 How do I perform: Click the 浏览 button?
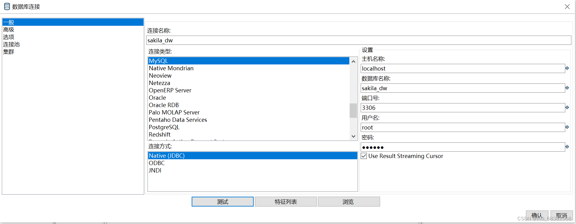point(349,202)
